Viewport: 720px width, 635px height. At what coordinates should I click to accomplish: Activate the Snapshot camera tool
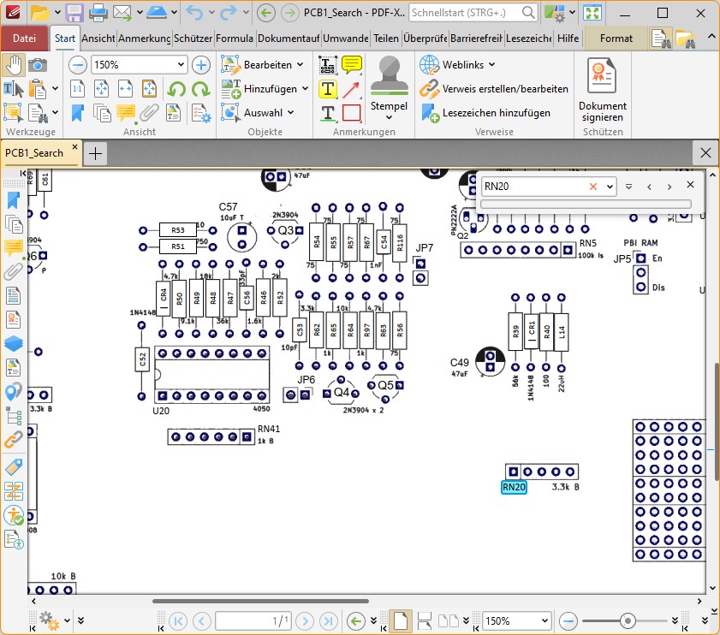(36, 65)
